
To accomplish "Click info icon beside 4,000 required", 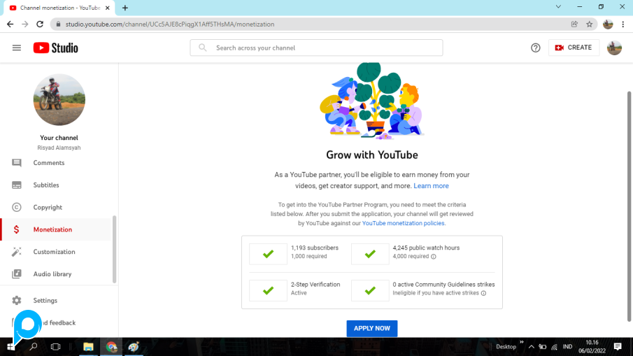I will coord(434,257).
